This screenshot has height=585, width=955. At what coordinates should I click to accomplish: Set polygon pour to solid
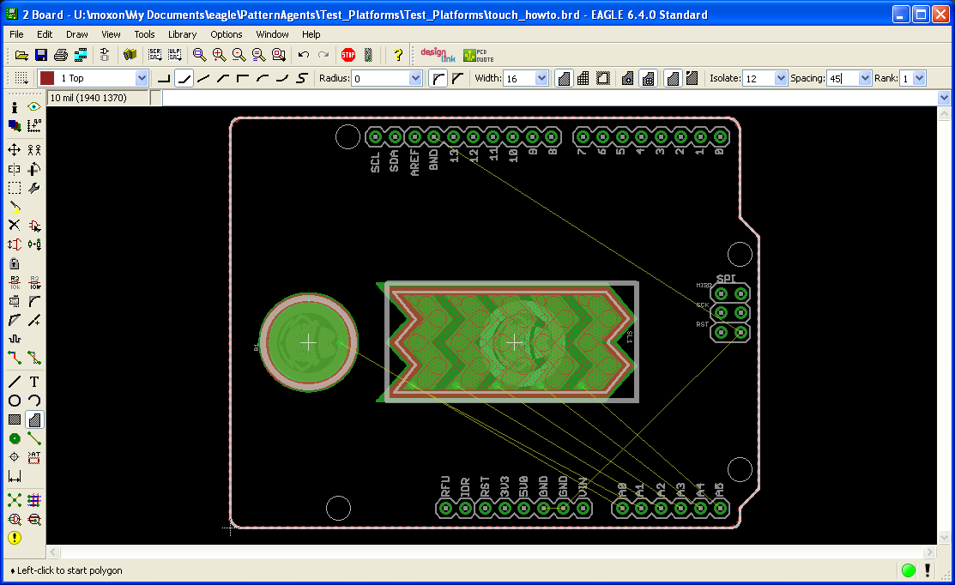tap(564, 78)
